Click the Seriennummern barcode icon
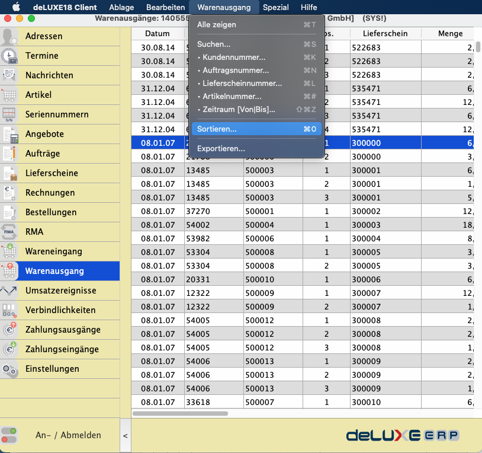 tap(9, 115)
